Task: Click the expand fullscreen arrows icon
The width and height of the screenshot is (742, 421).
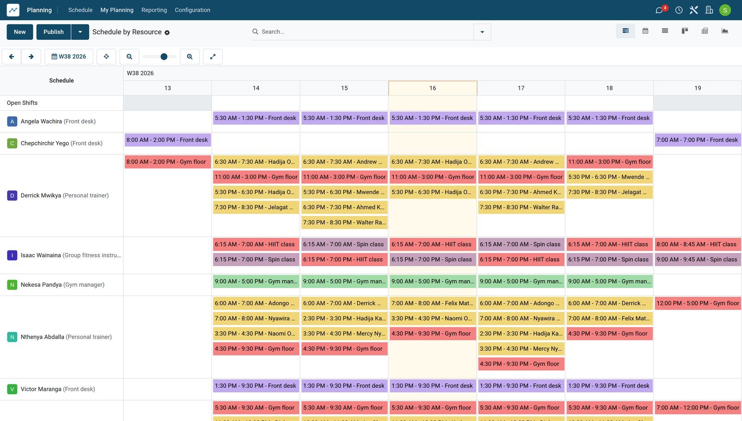Action: [213, 57]
